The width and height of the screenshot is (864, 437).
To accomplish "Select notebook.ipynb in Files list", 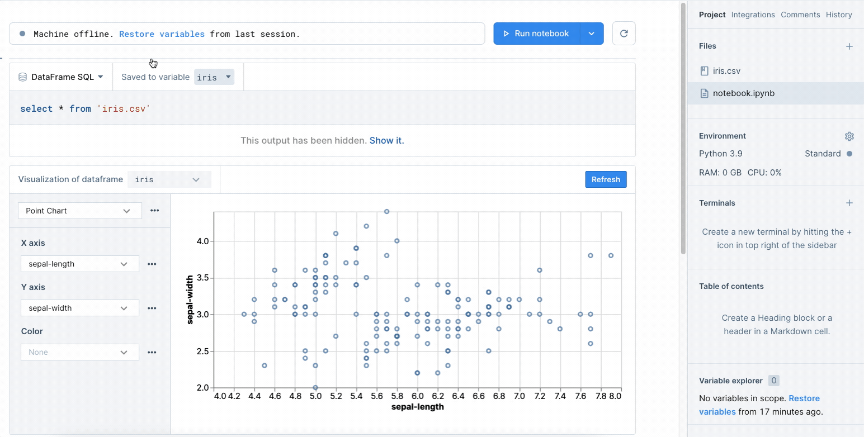I will point(743,93).
